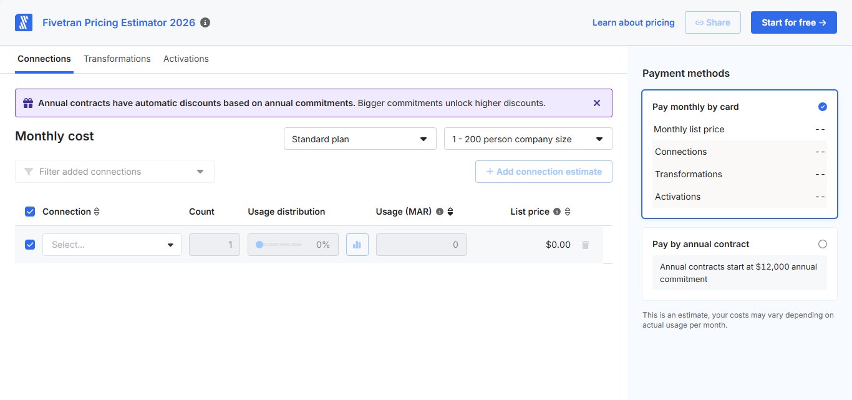852x400 pixels.
Task: Click annual contracts $12,000 commitment note
Action: coord(740,273)
